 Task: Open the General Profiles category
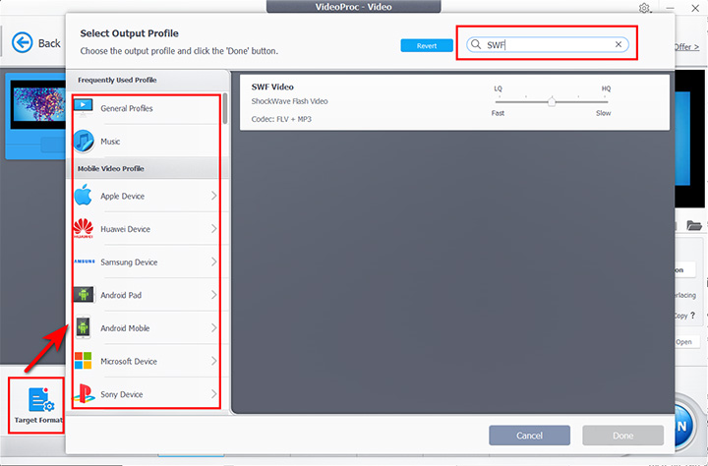pos(147,108)
